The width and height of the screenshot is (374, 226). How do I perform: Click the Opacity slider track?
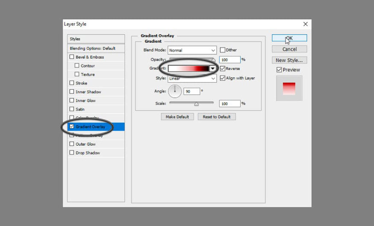coord(192,59)
